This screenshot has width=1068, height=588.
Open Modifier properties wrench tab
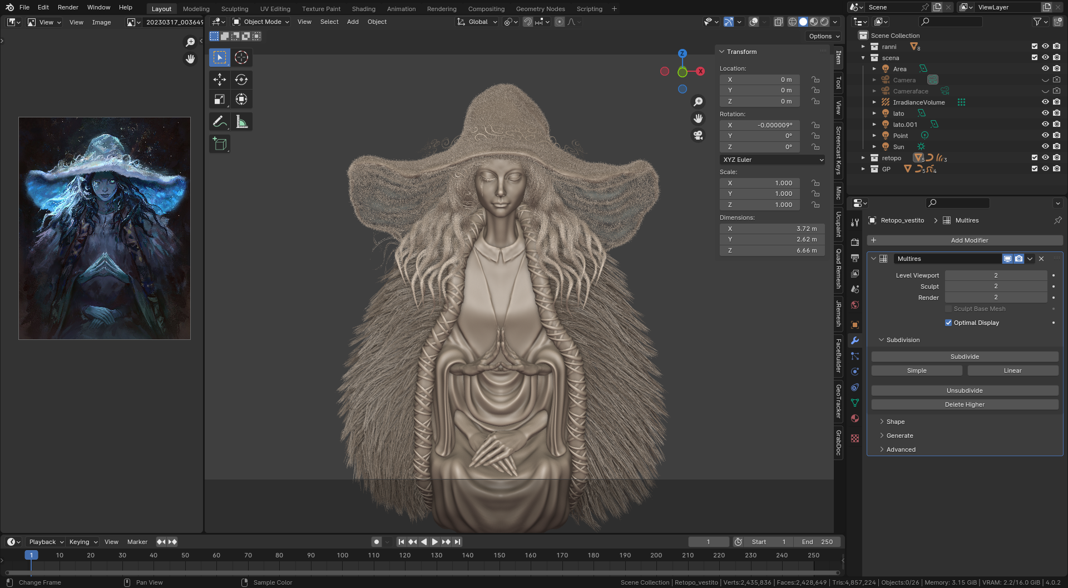pyautogui.click(x=855, y=340)
